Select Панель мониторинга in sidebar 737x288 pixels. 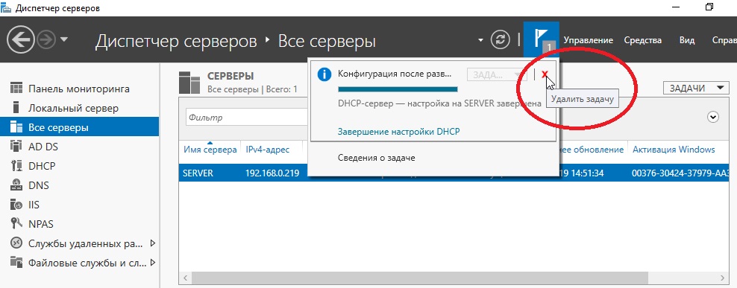(79, 89)
